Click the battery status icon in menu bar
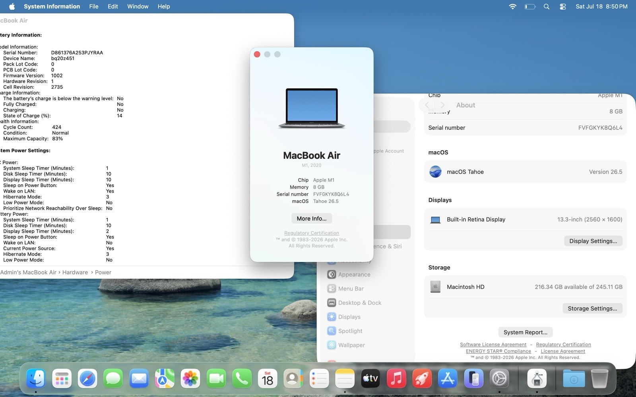636x397 pixels. 530,6
